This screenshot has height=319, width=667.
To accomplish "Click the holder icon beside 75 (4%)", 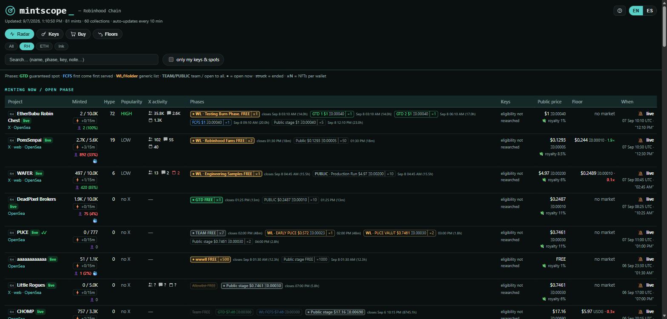I will click(80, 214).
